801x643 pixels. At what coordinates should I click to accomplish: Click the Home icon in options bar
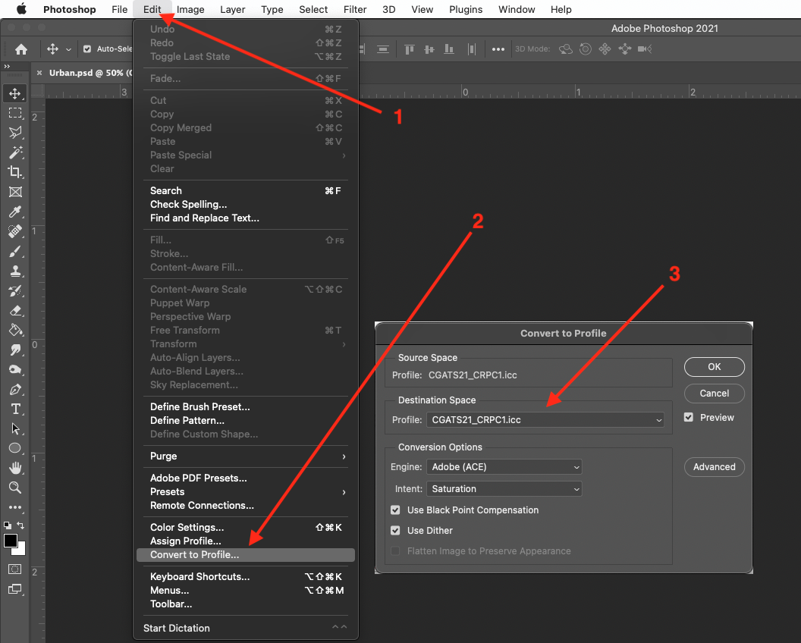point(21,49)
